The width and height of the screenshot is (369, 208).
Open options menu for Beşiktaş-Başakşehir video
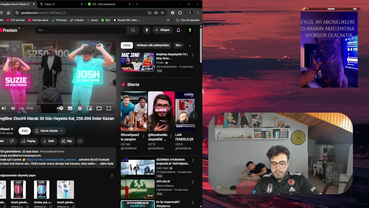click(x=193, y=55)
